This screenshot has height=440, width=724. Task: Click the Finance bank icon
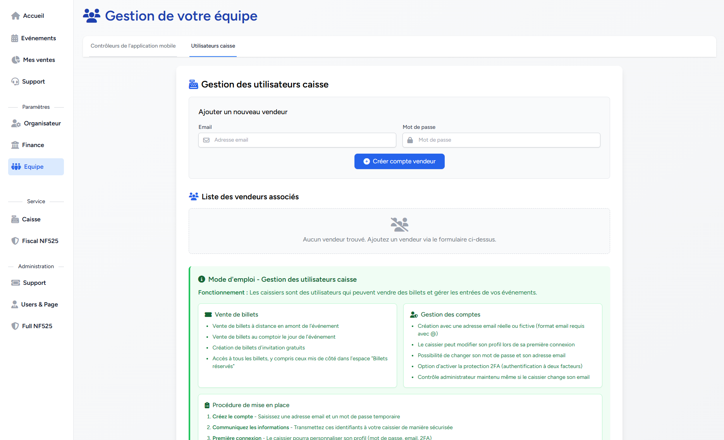coord(15,145)
